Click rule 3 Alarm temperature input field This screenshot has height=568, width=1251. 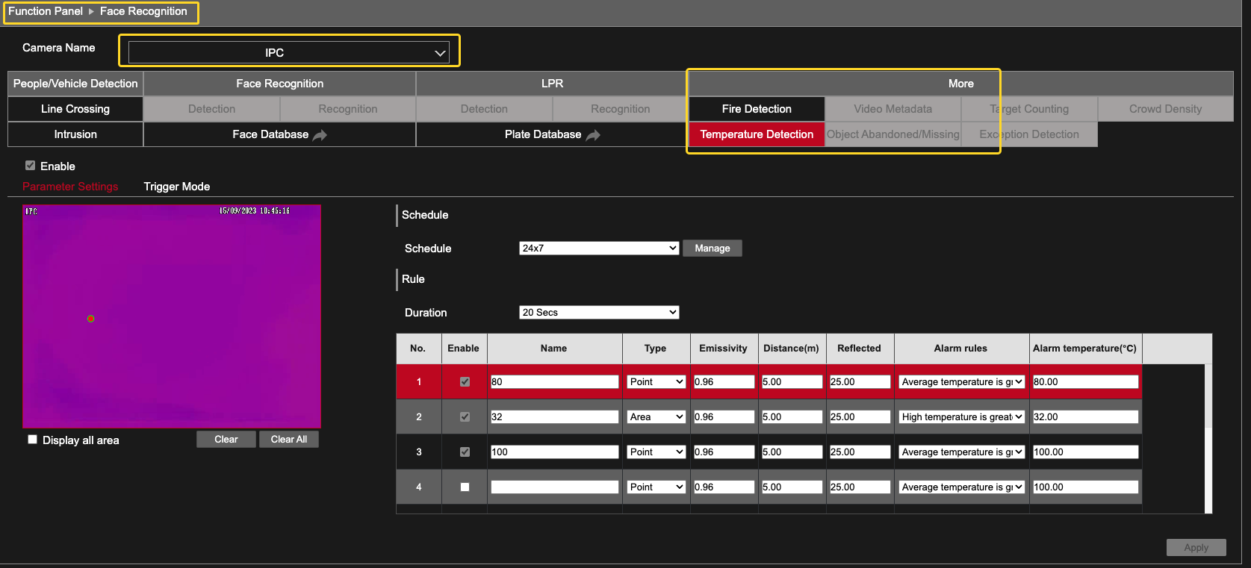(x=1085, y=452)
